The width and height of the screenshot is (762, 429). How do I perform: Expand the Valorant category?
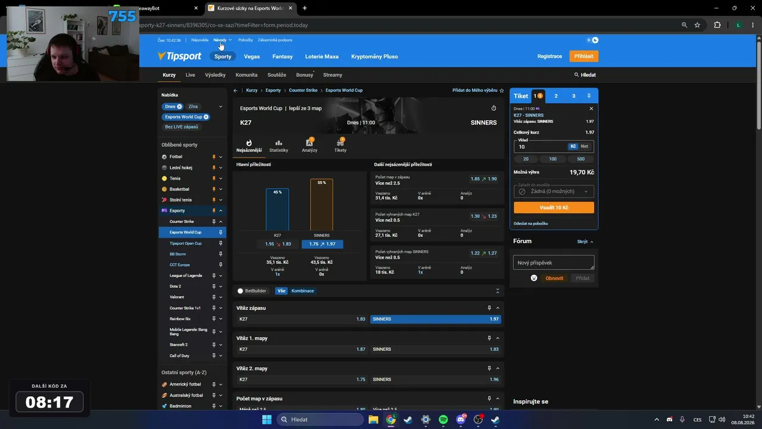click(x=221, y=297)
